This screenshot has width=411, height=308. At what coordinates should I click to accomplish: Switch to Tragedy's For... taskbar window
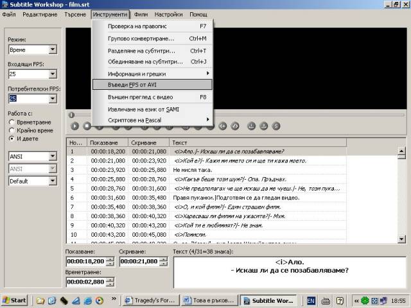tap(151, 300)
